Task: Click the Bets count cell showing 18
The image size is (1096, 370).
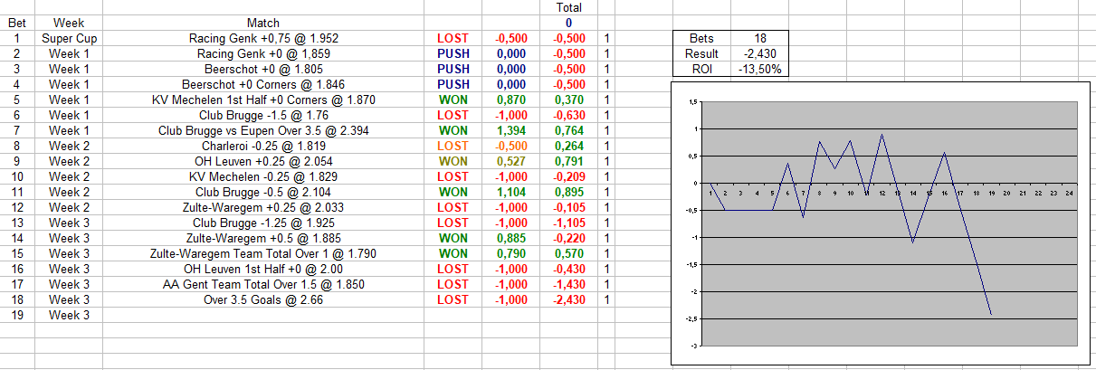Action: pos(759,38)
